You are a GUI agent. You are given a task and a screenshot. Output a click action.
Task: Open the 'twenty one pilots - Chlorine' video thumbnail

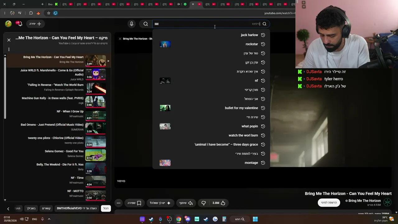95,141
